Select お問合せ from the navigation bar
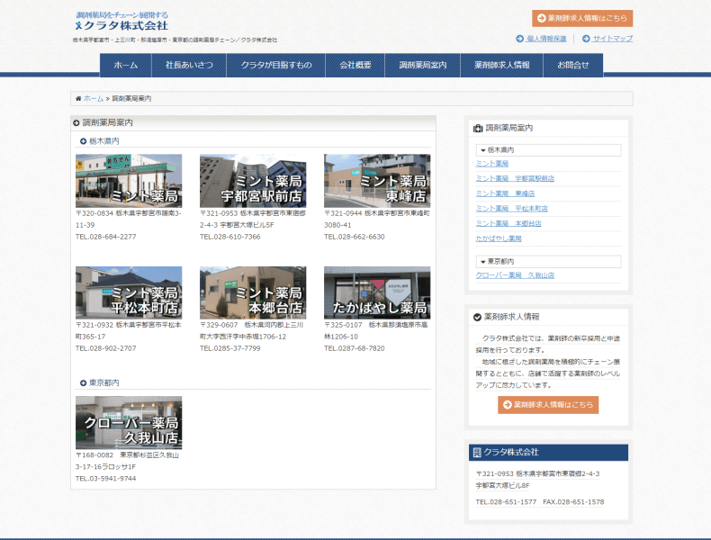The height and width of the screenshot is (540, 711). 573,65
